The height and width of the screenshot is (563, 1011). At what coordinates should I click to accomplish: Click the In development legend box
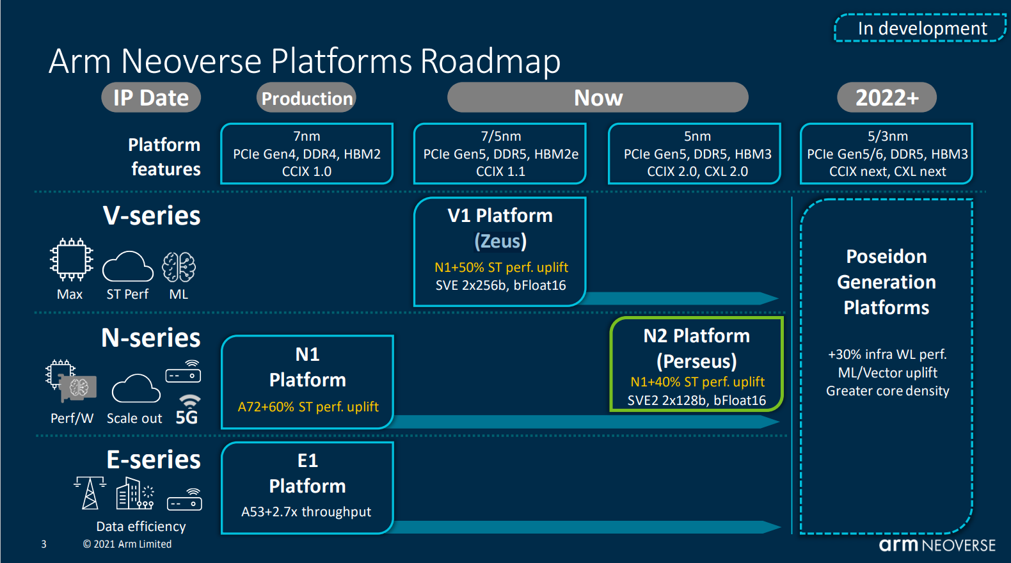(920, 28)
